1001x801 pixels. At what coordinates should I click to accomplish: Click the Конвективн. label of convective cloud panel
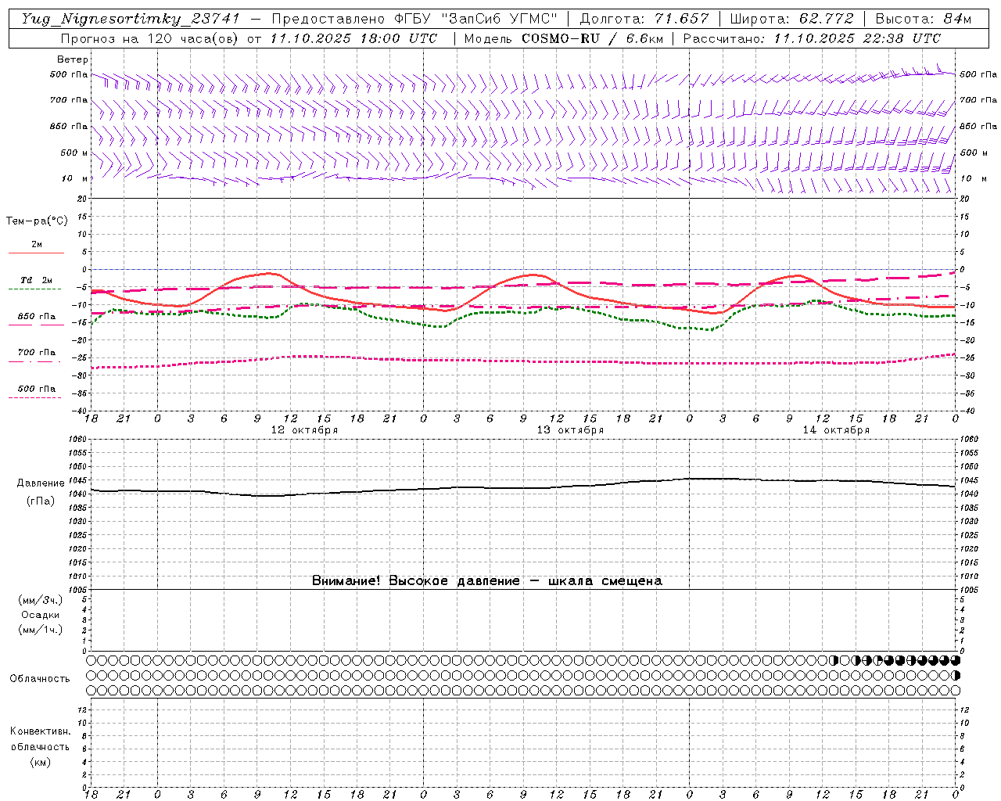point(40,731)
